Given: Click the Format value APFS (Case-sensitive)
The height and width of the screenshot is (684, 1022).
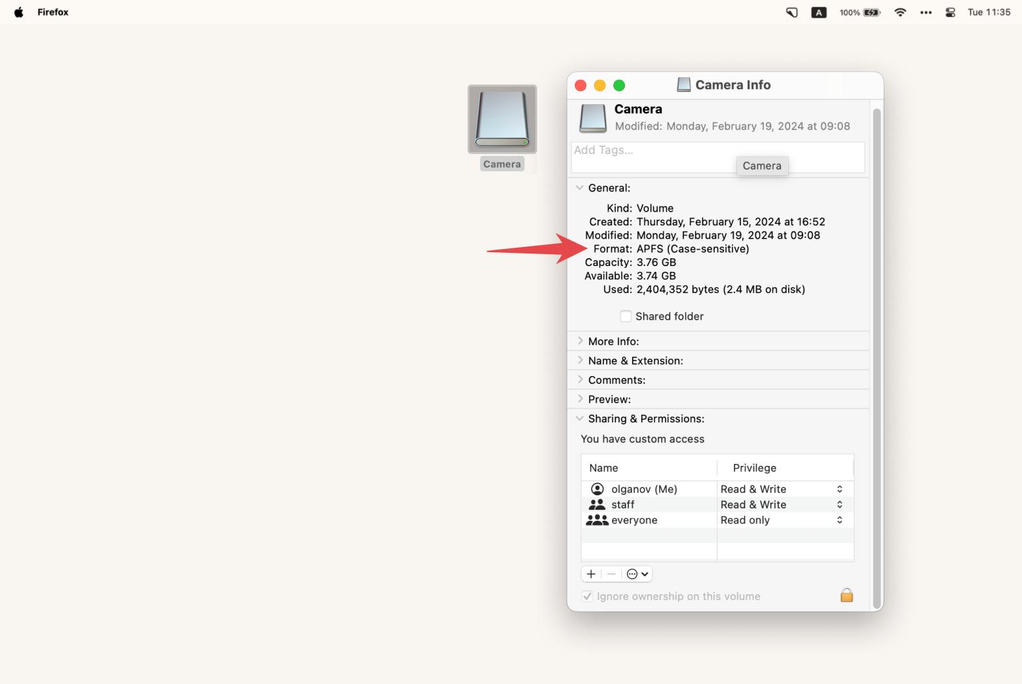Looking at the screenshot, I should pos(692,249).
